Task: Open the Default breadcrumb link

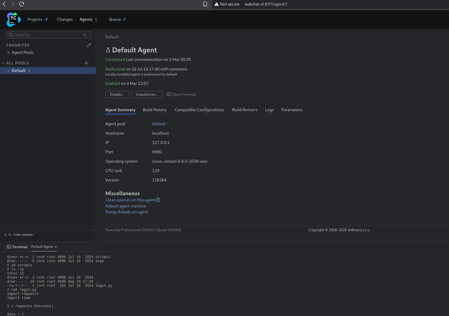Action: (112, 37)
